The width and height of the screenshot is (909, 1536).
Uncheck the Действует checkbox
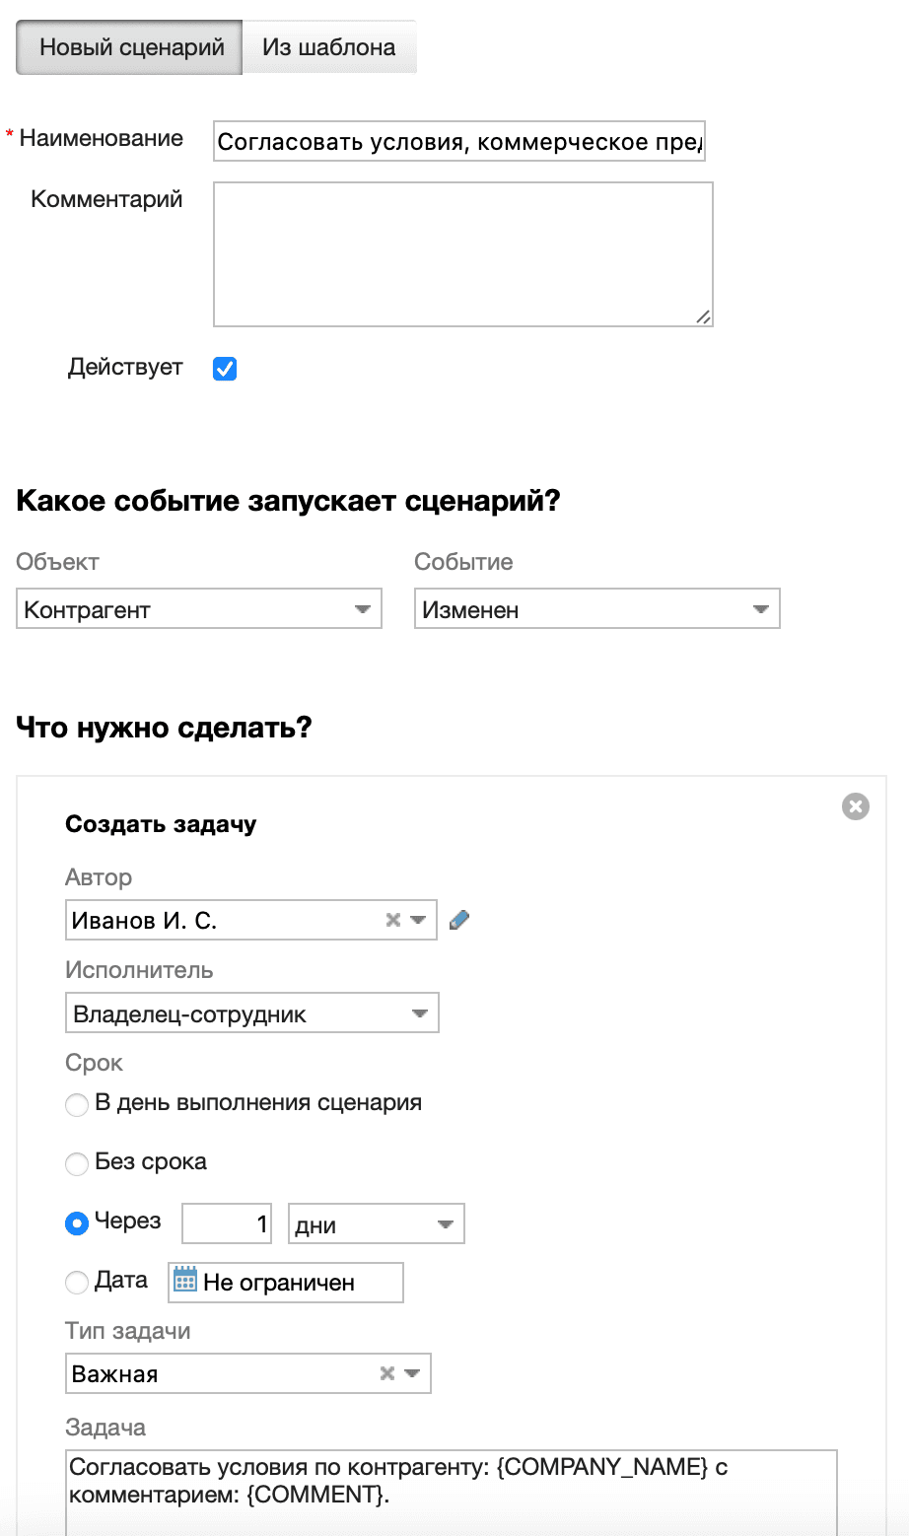point(224,368)
